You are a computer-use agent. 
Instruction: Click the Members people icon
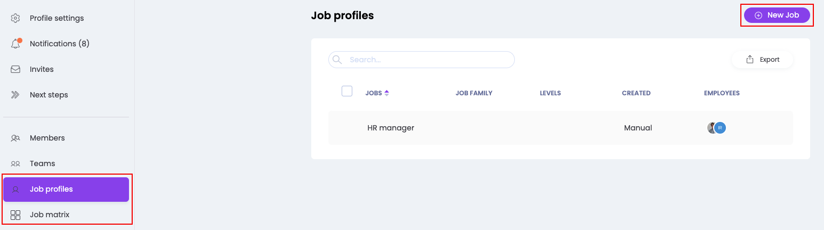click(15, 138)
